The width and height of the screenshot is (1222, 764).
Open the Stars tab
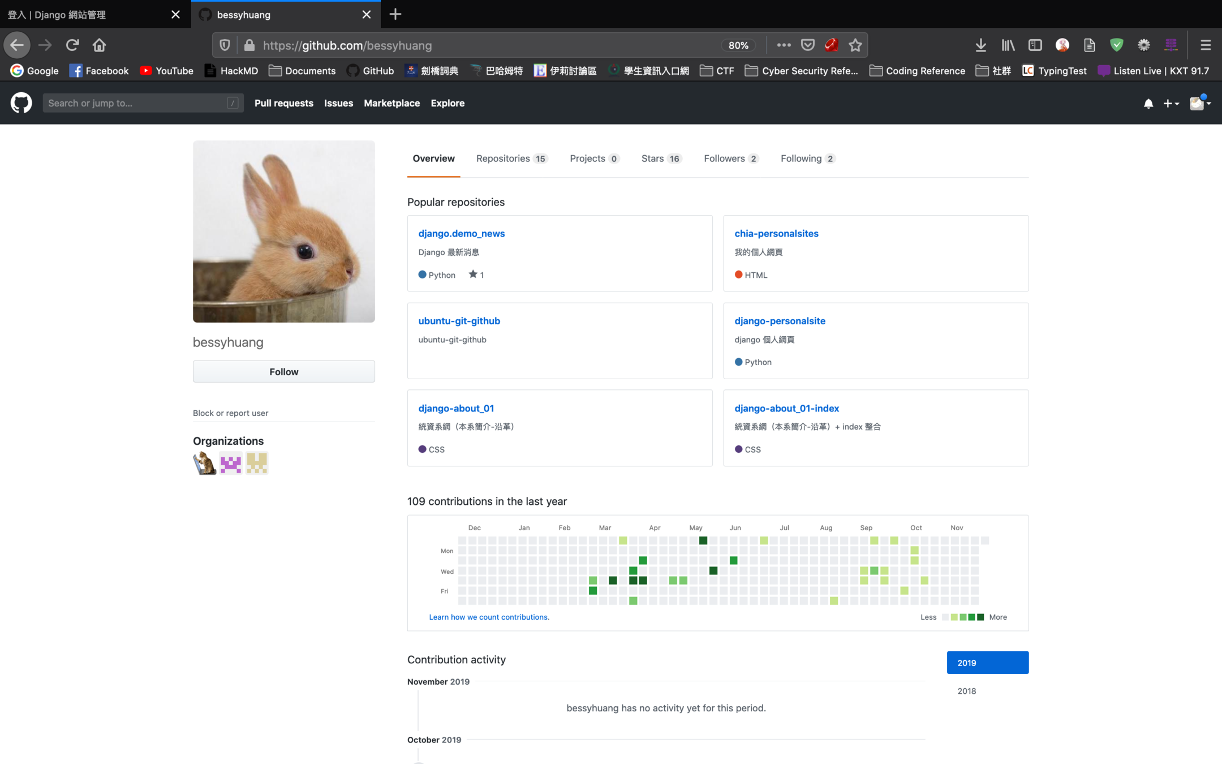point(660,158)
